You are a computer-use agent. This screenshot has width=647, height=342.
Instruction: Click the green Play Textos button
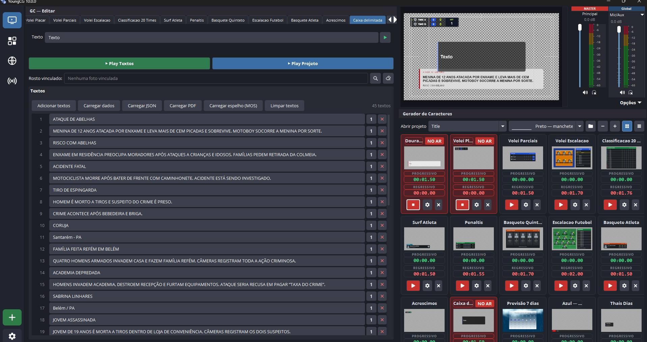pyautogui.click(x=119, y=63)
